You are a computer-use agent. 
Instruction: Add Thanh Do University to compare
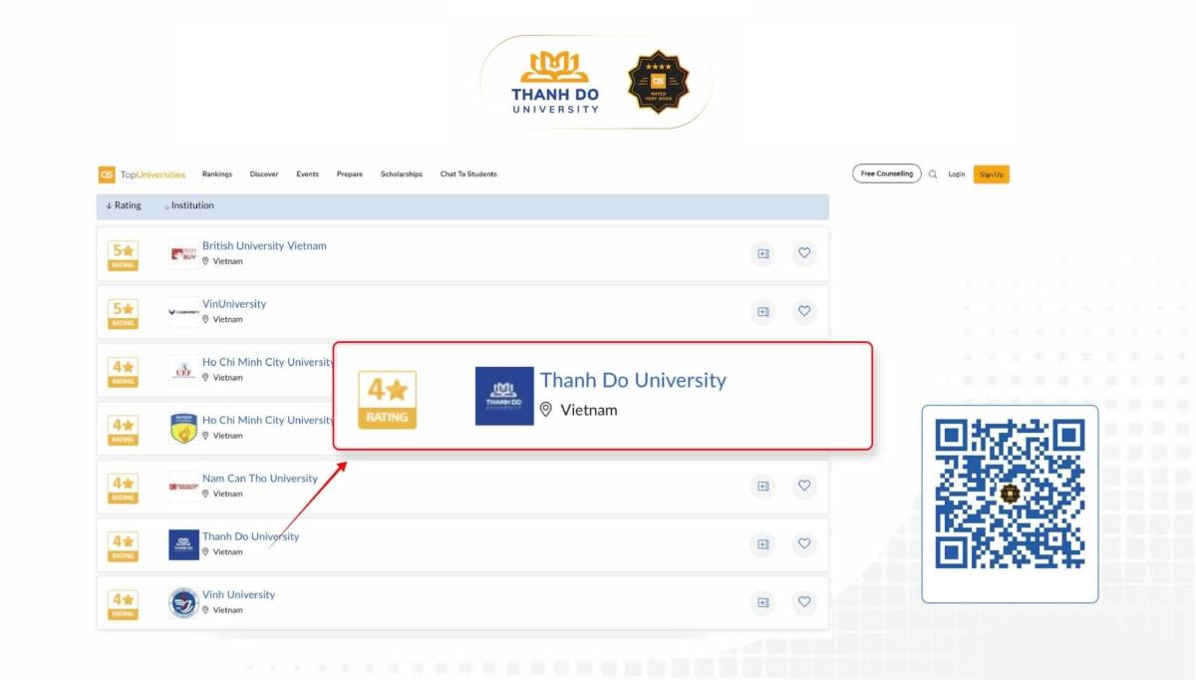tap(762, 544)
